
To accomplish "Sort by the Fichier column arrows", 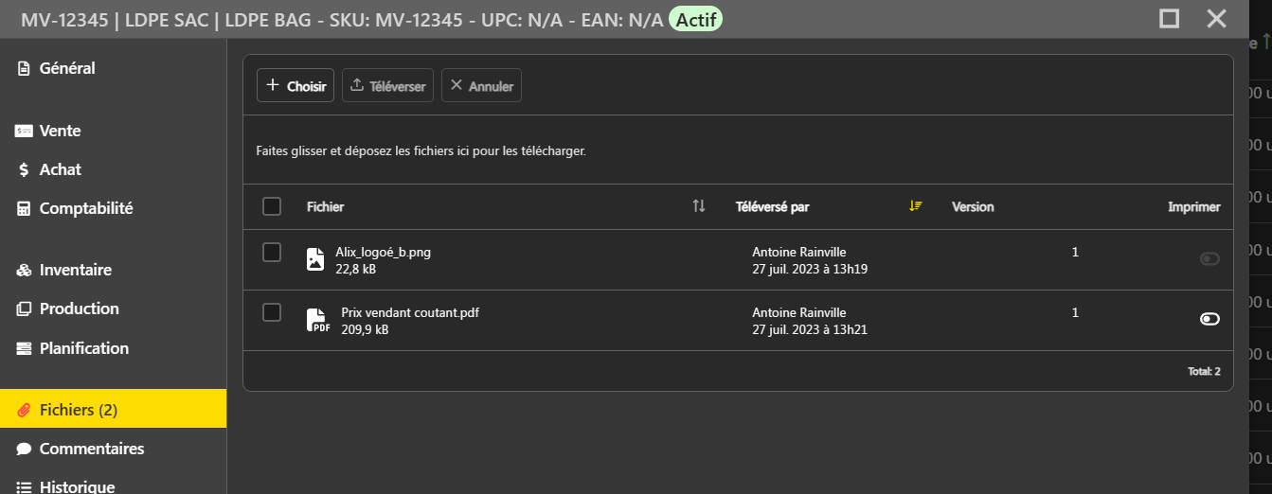I will (699, 206).
